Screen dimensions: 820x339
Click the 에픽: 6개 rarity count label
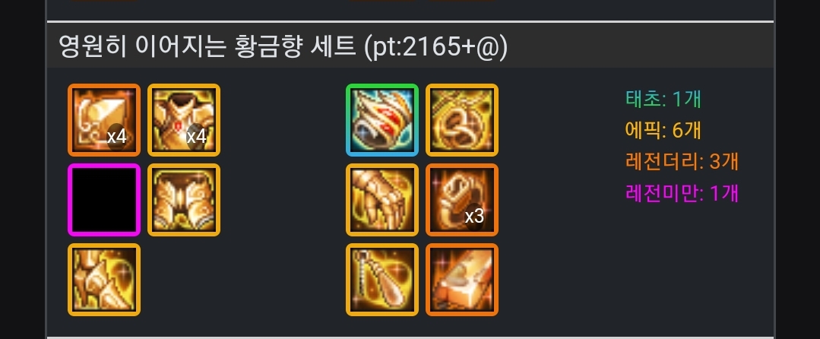pyautogui.click(x=663, y=130)
